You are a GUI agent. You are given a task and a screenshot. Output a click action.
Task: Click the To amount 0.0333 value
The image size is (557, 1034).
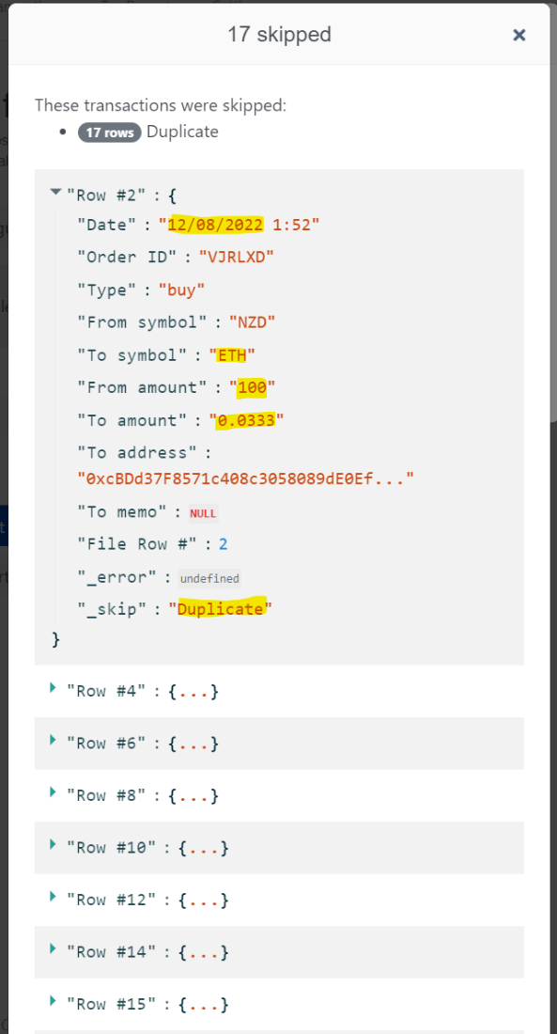pos(246,421)
